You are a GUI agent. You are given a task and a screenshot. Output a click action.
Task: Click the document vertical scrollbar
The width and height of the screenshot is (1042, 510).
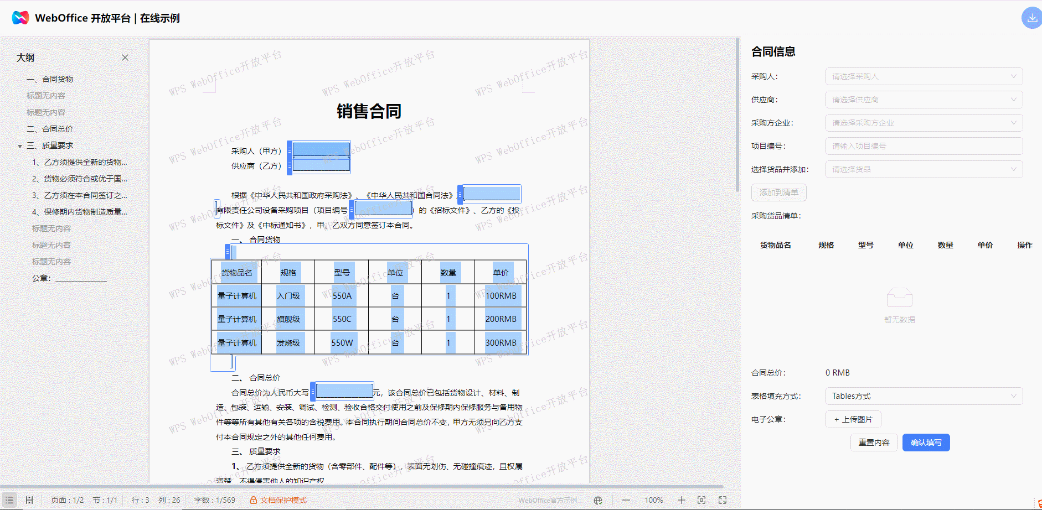point(737,115)
